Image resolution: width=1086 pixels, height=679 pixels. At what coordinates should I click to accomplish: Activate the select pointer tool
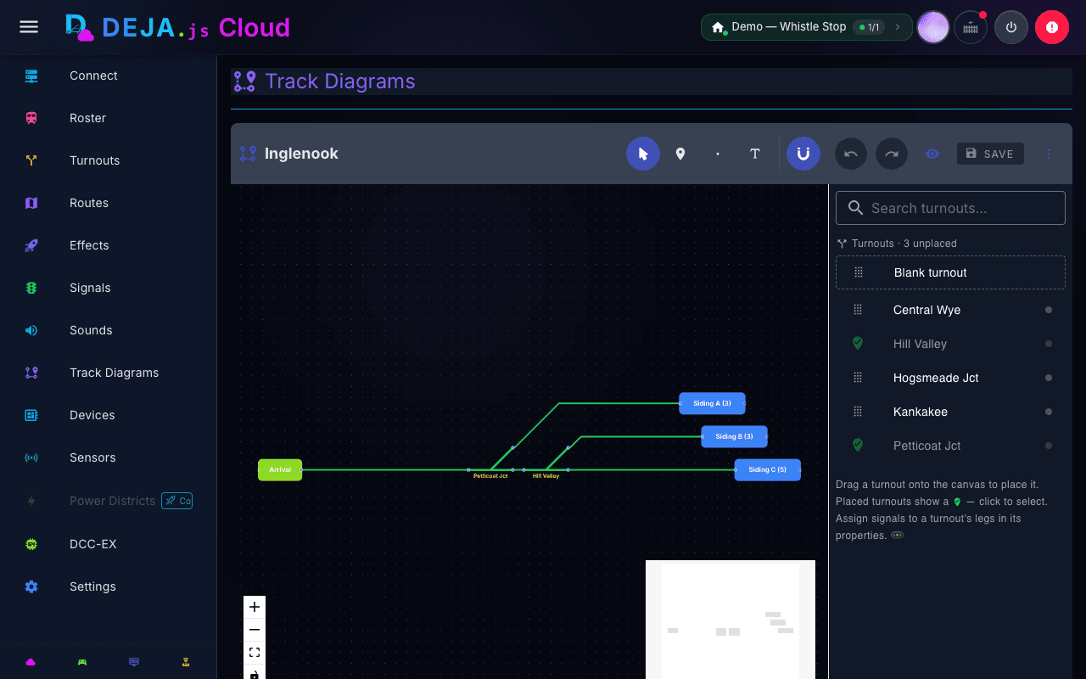point(643,154)
